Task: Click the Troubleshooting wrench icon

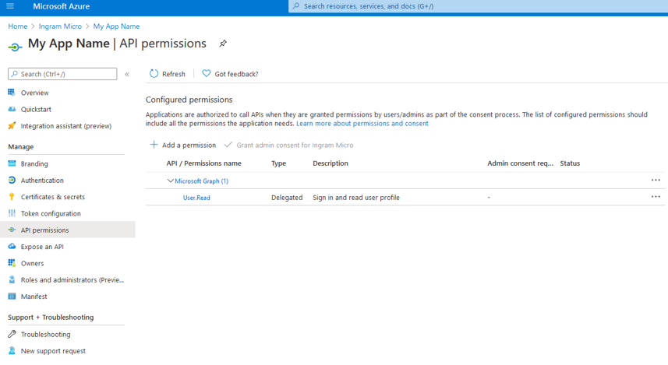Action: 12,334
